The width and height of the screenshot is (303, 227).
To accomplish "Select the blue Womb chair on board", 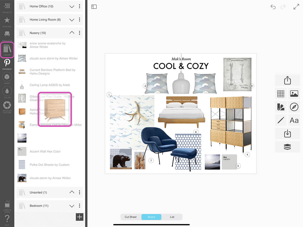I will pos(159,143).
